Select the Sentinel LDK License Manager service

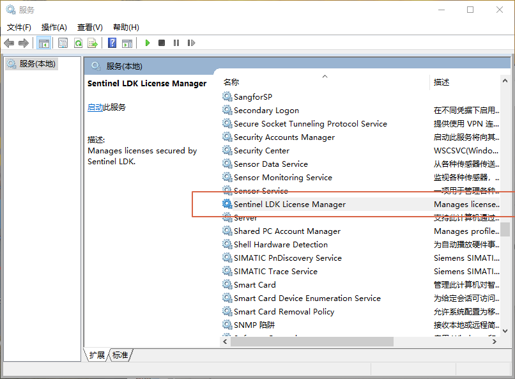click(x=289, y=205)
